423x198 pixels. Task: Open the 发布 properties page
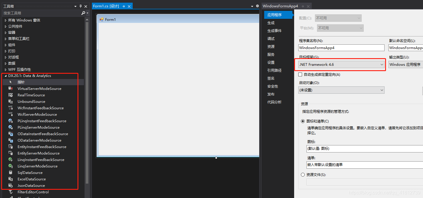point(271,94)
